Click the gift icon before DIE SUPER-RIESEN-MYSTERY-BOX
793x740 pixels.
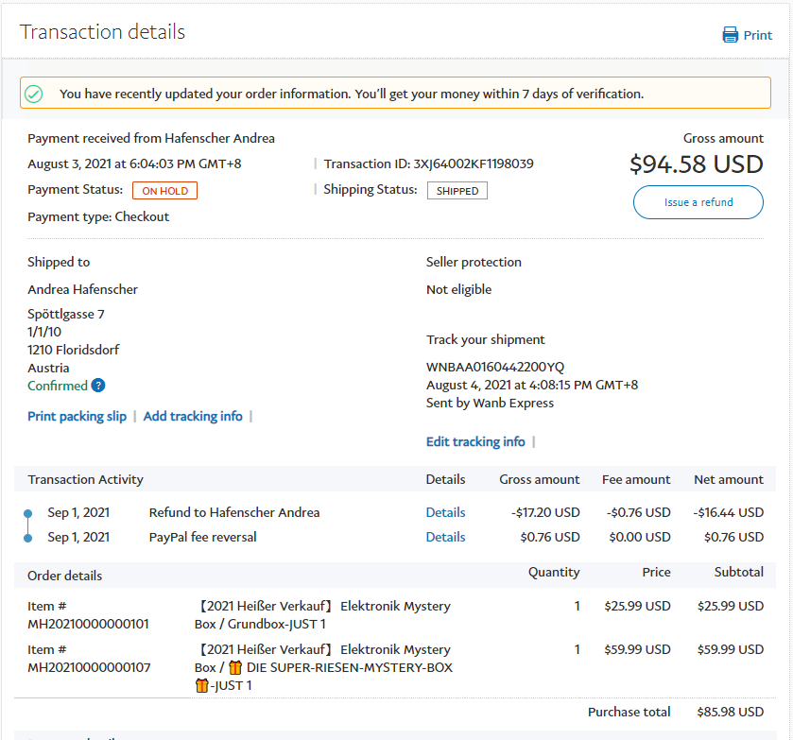click(235, 668)
